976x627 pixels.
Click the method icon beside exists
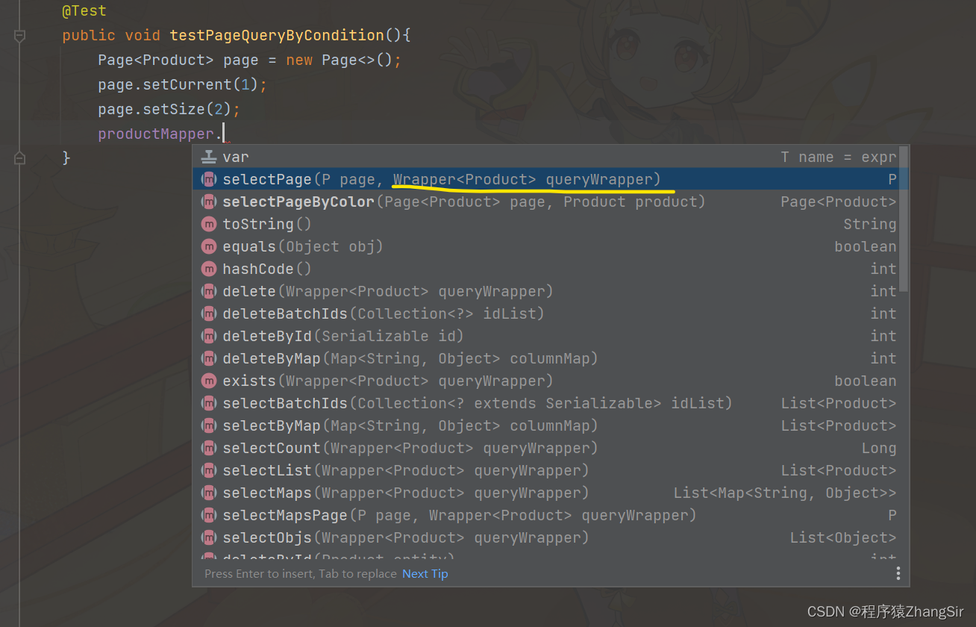pos(209,381)
